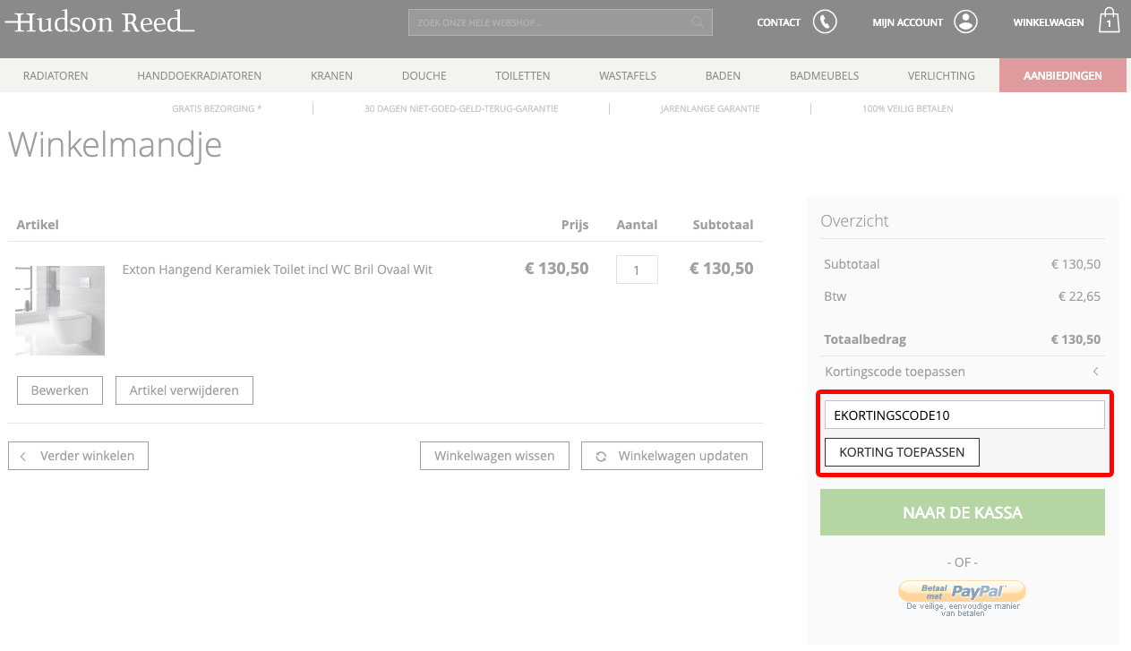Click the Totaalbedrag label
Screen dimensions: 1131x651
[865, 339]
